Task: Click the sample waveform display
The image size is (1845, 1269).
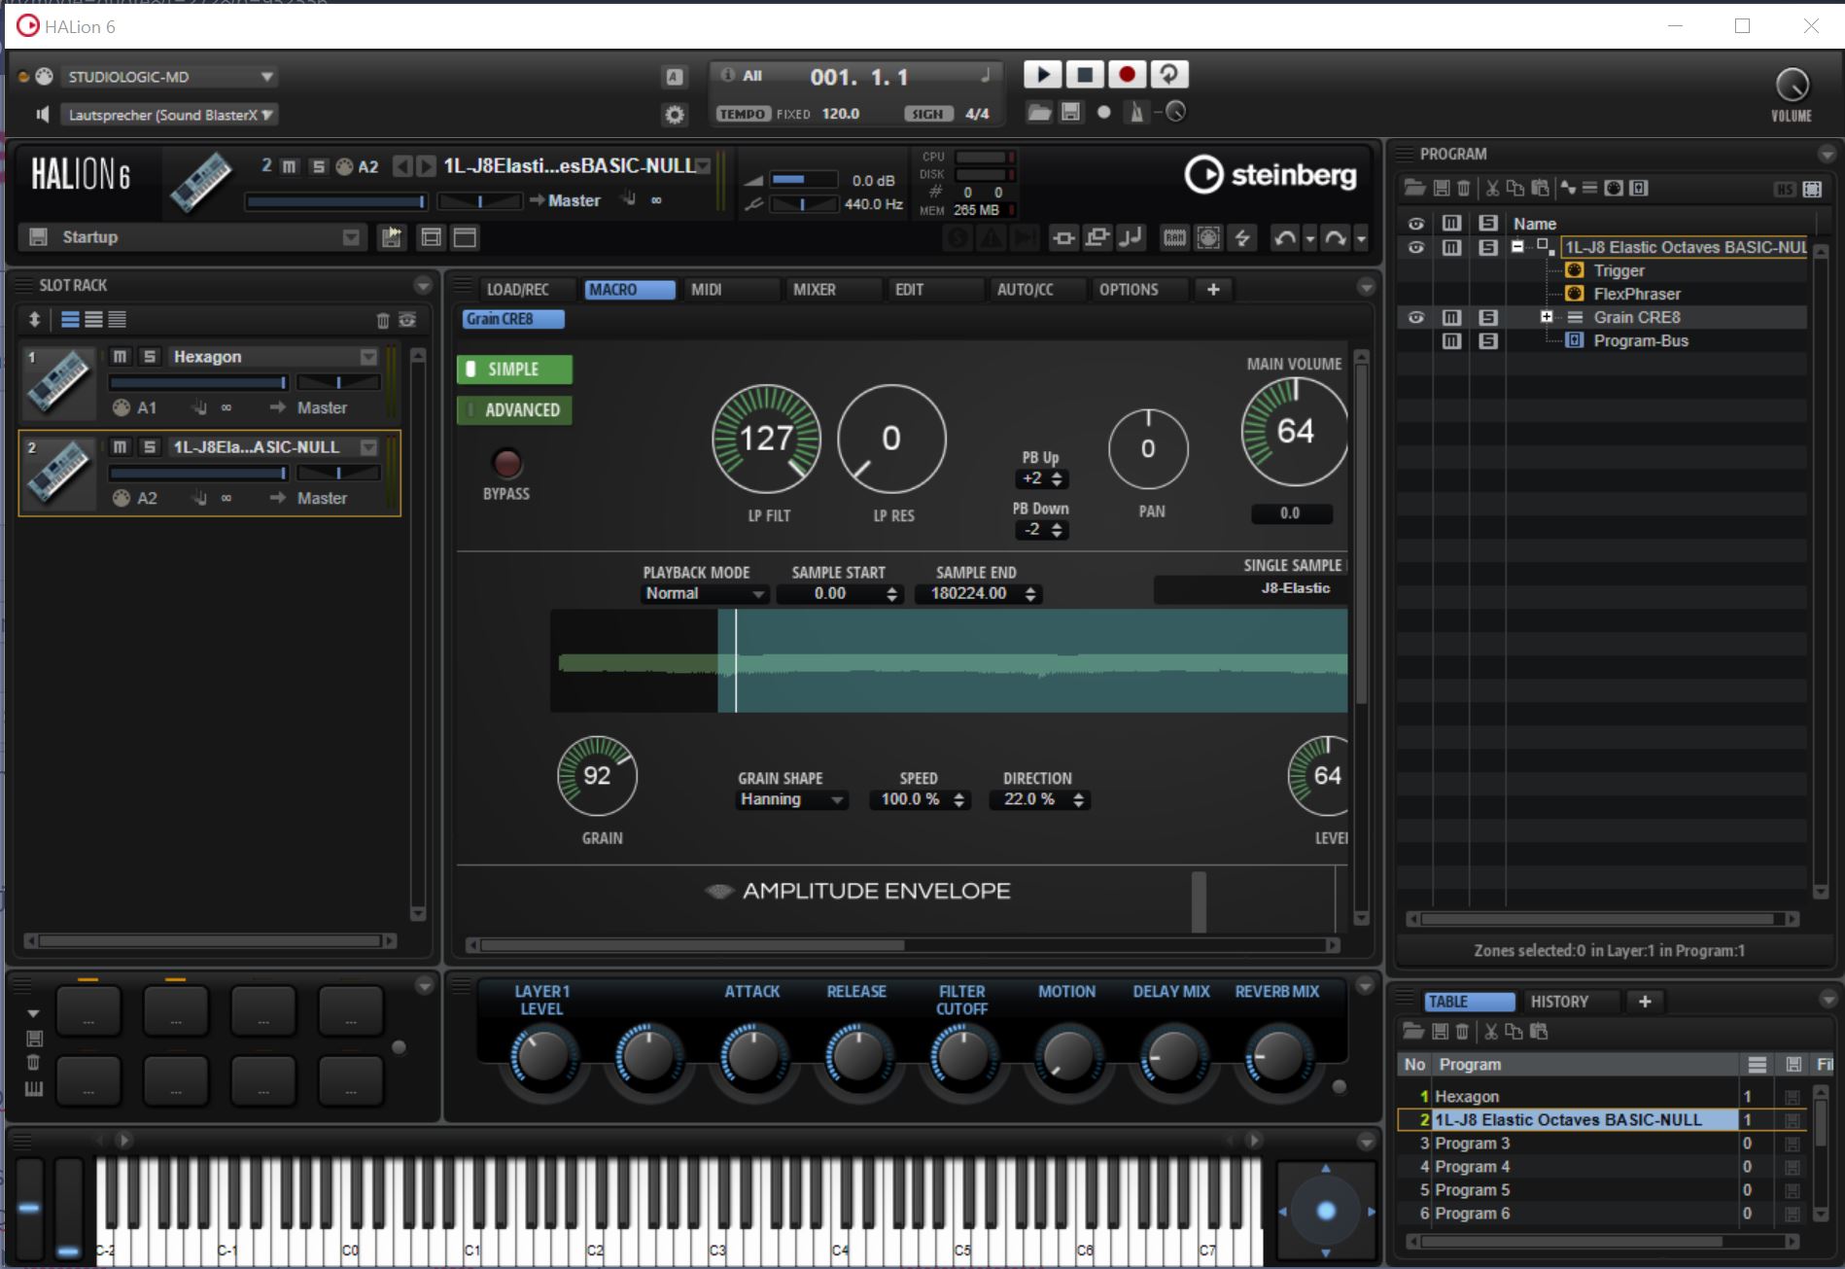Action: [949, 661]
